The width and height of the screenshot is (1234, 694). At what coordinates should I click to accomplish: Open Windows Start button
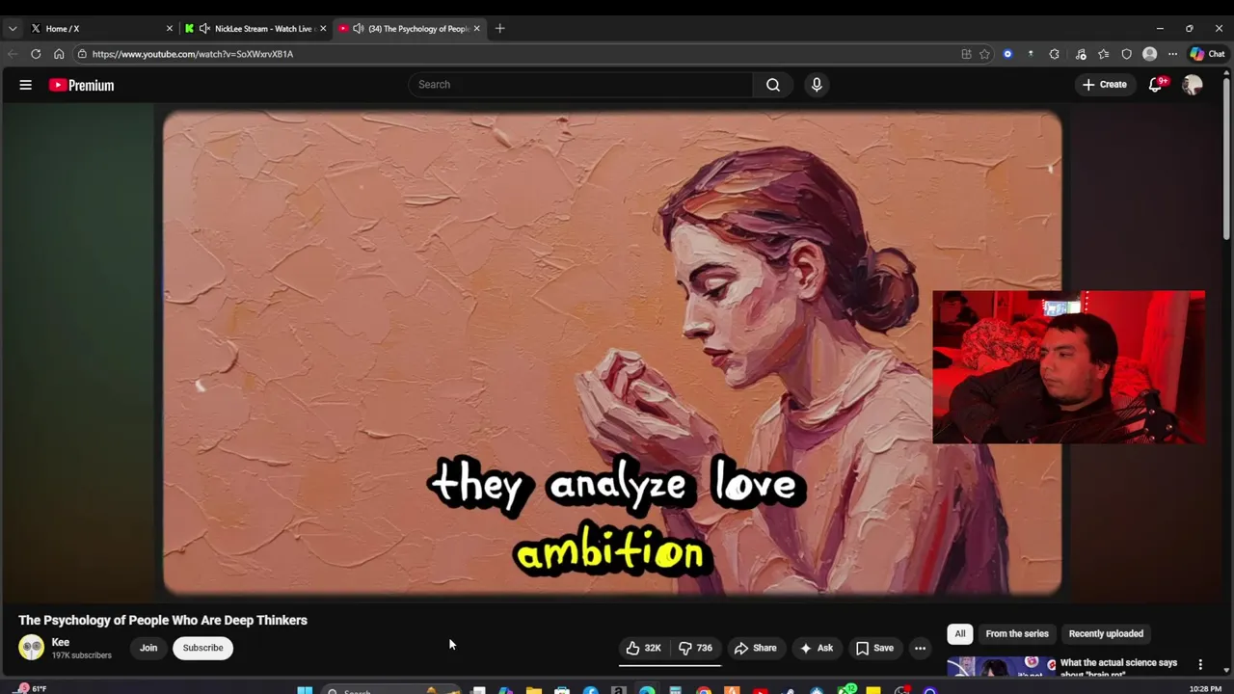[305, 690]
